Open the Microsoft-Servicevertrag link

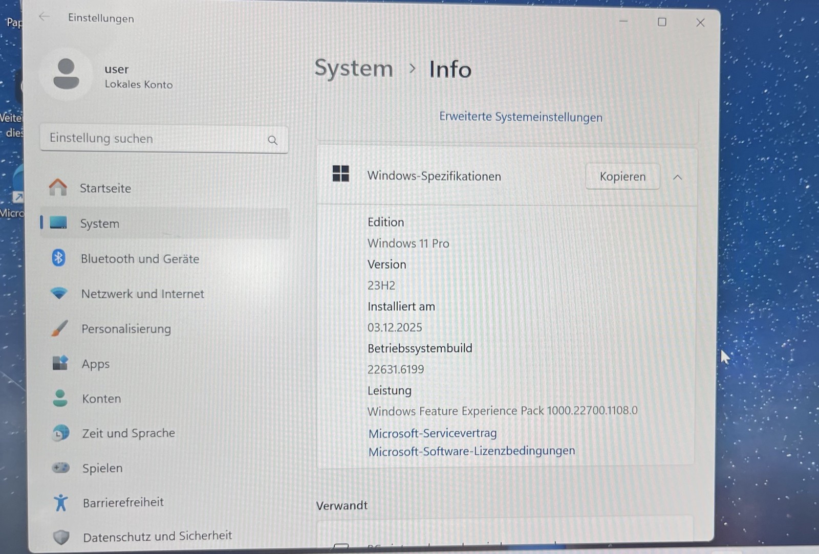click(433, 433)
